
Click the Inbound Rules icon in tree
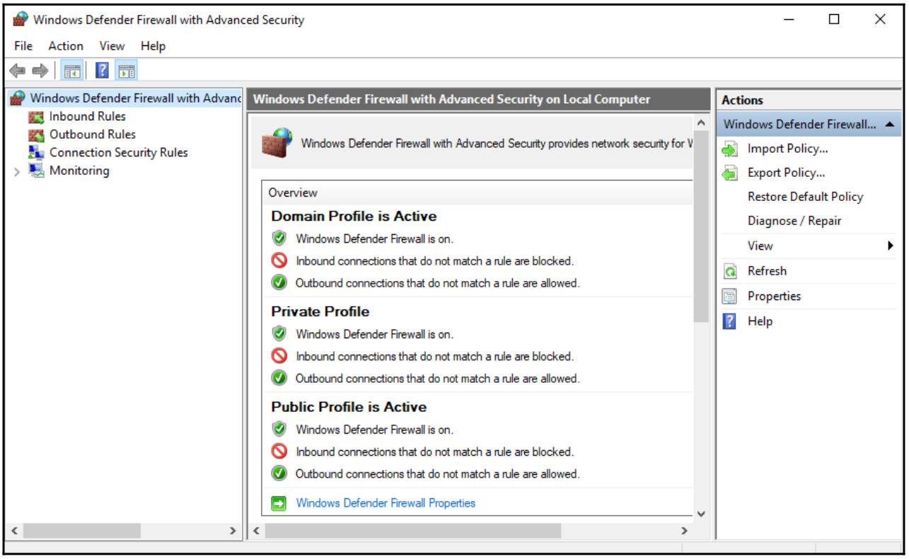click(x=36, y=117)
